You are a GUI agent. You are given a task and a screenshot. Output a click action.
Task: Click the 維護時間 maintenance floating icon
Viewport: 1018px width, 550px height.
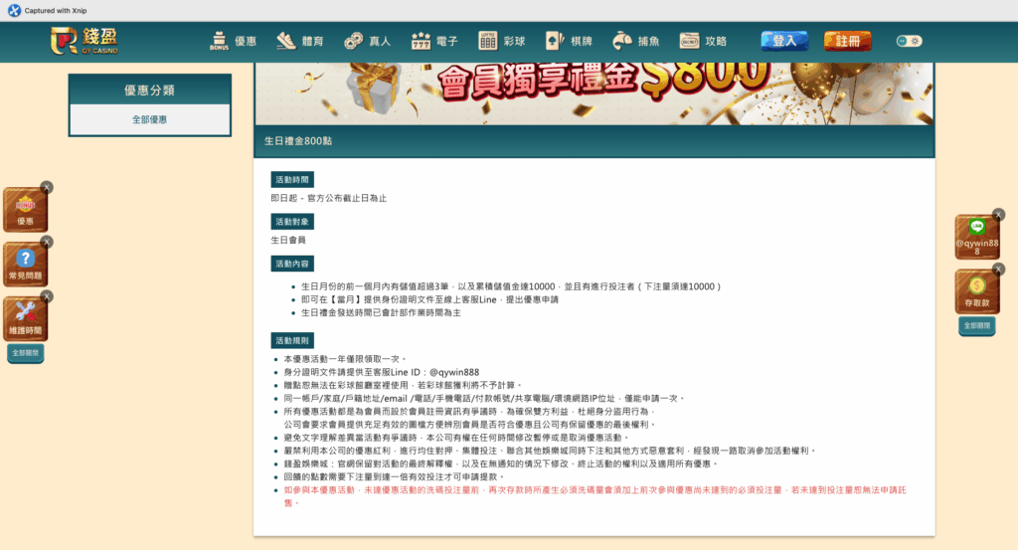25,319
